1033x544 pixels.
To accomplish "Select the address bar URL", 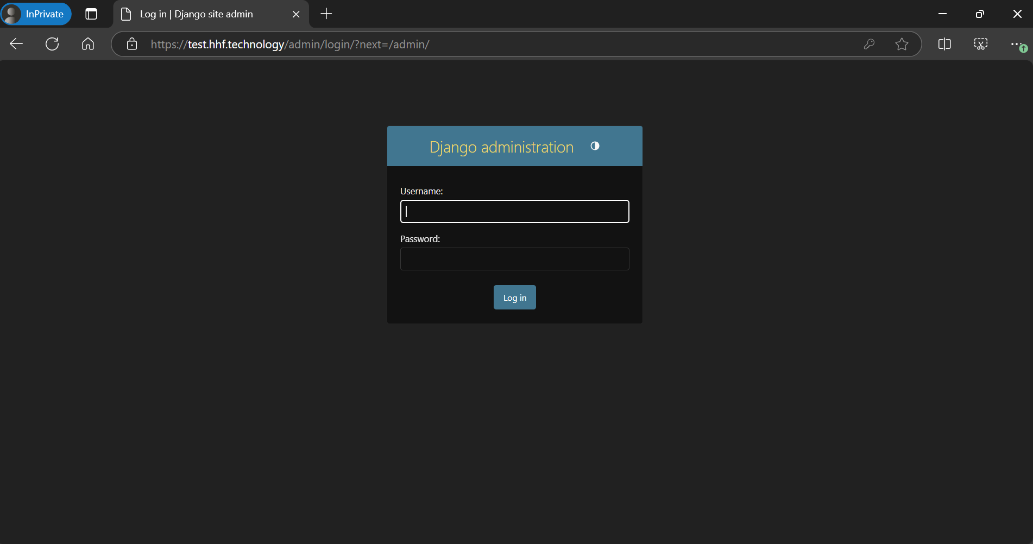I will [290, 45].
